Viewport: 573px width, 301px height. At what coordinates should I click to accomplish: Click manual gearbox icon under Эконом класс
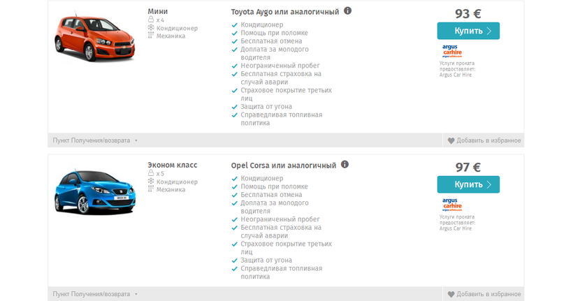(150, 189)
